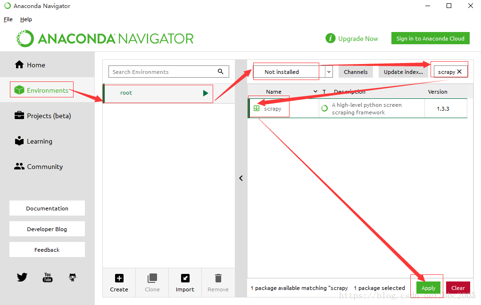Click the scrapy description text
Screen dimensions: 481x305
tap(366, 109)
